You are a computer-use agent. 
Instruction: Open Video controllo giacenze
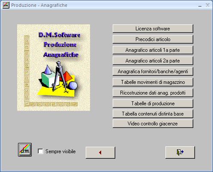click(153, 124)
